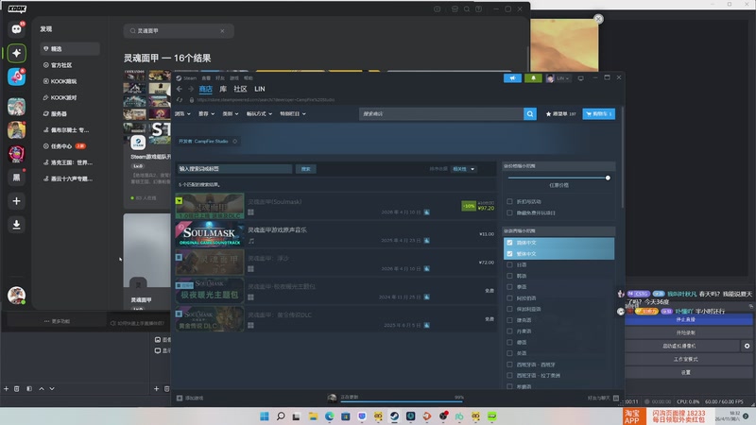Open Windows taskbar search icon
This screenshot has height=425, width=756.
pos(281,416)
